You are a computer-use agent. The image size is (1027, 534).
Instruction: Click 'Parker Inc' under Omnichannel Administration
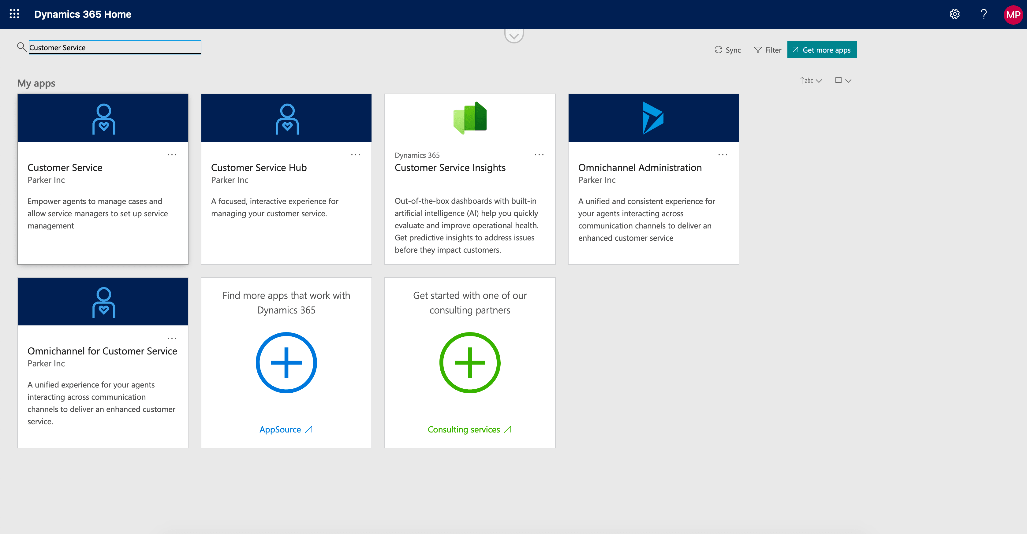click(597, 180)
